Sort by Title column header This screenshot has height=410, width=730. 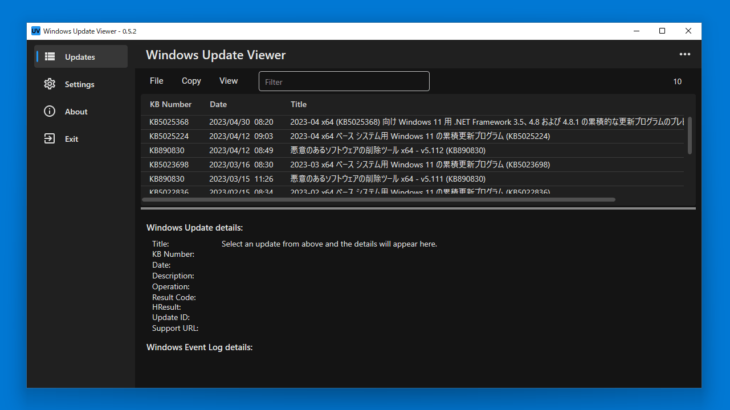(299, 104)
